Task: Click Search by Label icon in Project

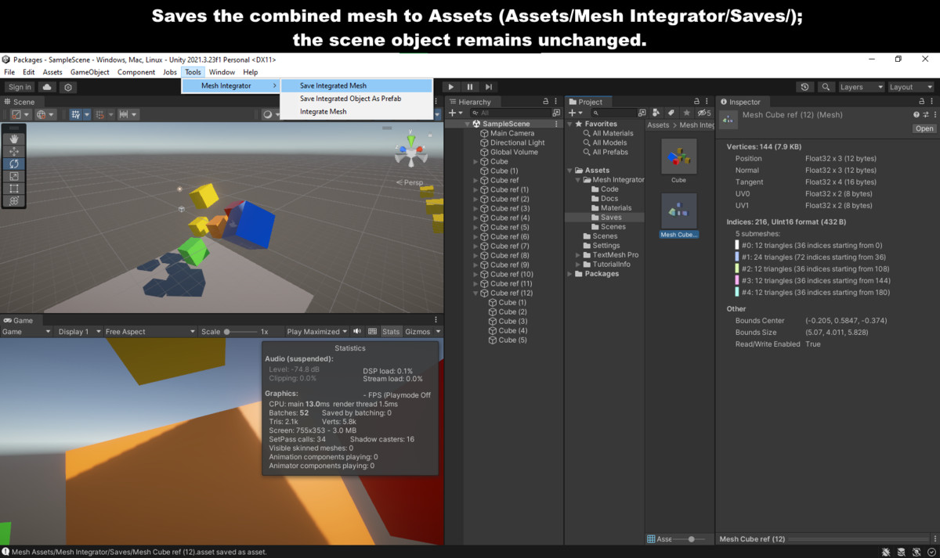Action: tap(671, 113)
